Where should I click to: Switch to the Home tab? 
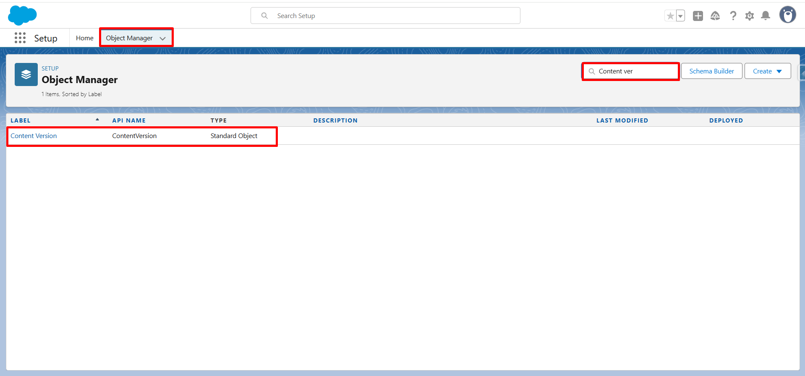84,38
